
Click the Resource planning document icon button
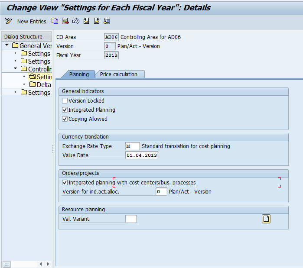[x=266, y=219]
